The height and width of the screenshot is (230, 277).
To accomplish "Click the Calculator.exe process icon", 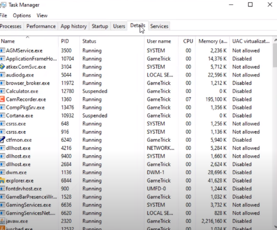I will point(2,91).
